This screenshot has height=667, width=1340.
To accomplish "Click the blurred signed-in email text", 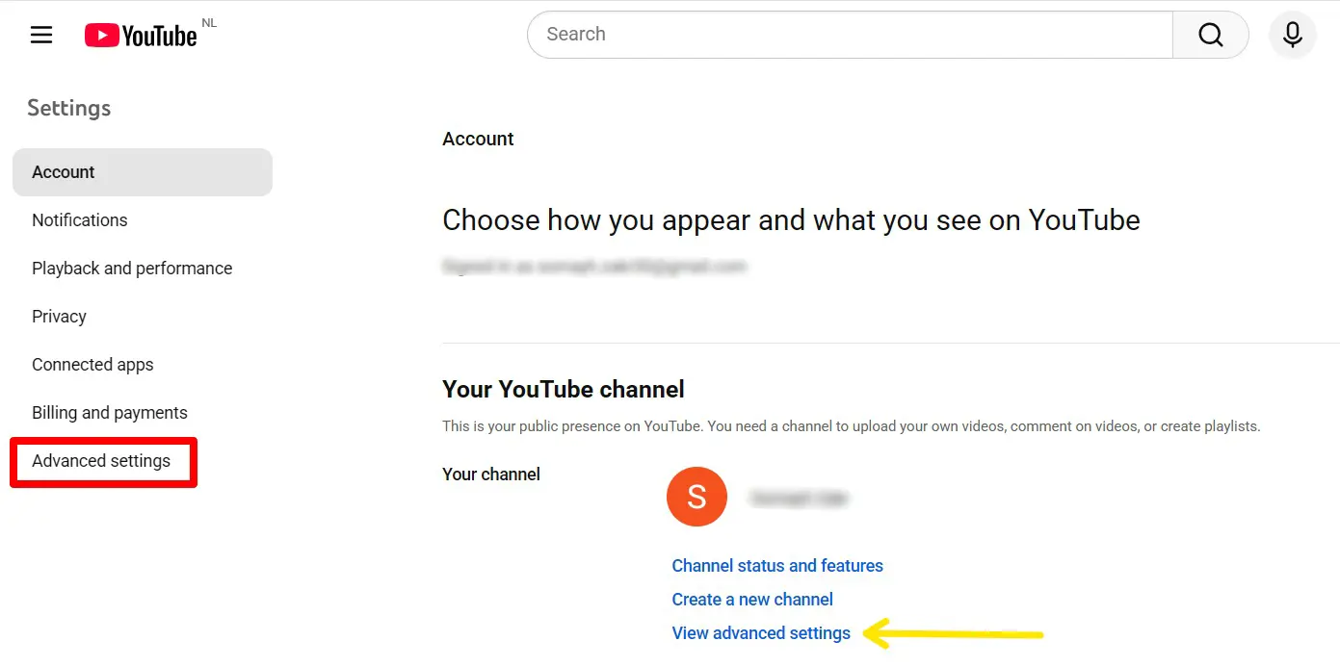I will [594, 267].
